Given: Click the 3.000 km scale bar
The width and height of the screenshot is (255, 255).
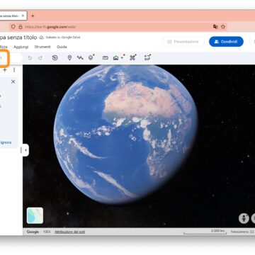Looking at the screenshot, I should click(x=205, y=232).
